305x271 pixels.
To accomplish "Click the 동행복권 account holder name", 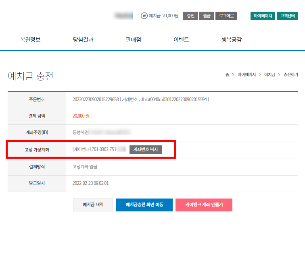I will coord(80,132).
